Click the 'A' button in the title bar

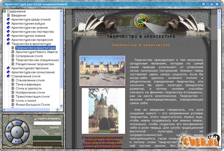click(x=203, y=4)
